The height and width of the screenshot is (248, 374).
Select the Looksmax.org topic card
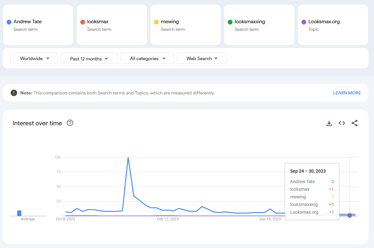click(x=333, y=25)
